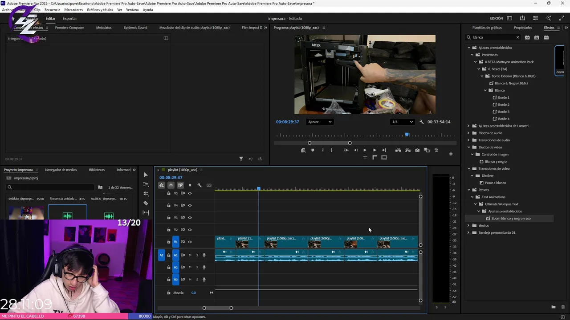The height and width of the screenshot is (320, 570).
Task: Mark Out point in Program monitor
Action: (x=331, y=150)
